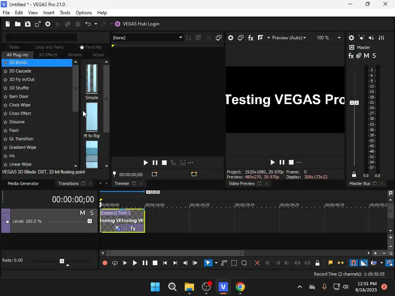
Task: Toggle Enable Snapping magnet icon
Action: tap(354, 263)
